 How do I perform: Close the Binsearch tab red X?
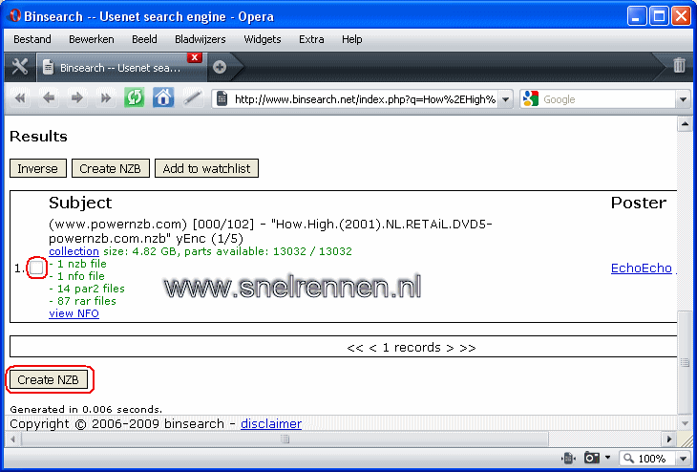click(x=194, y=58)
